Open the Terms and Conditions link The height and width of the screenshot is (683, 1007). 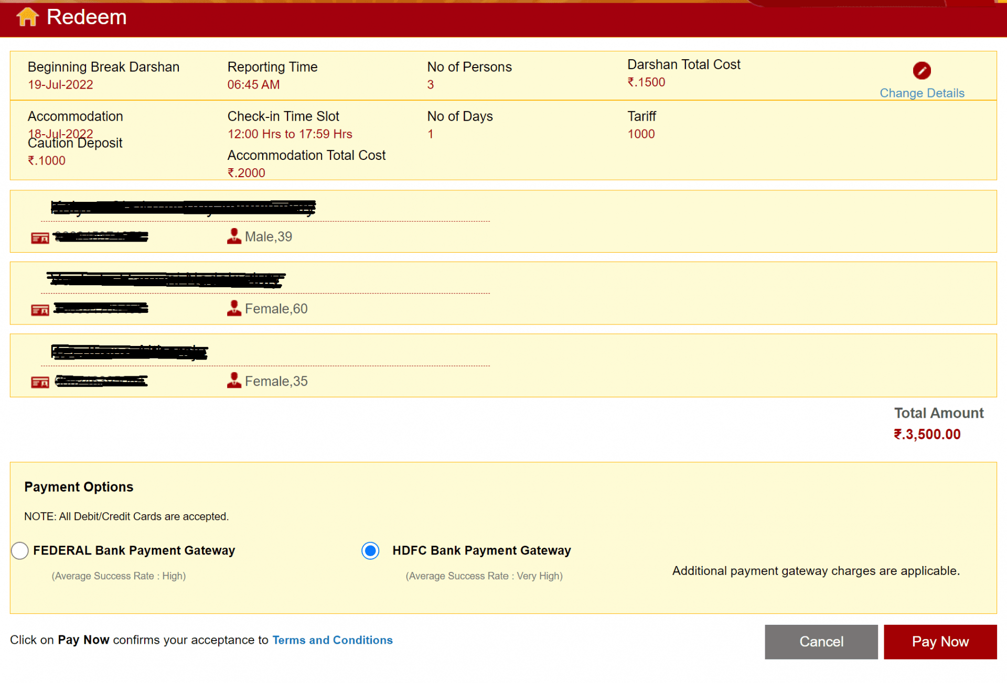pos(332,640)
